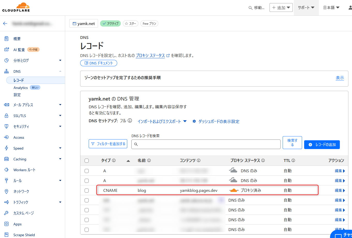Check the box for the first A record

point(87,171)
